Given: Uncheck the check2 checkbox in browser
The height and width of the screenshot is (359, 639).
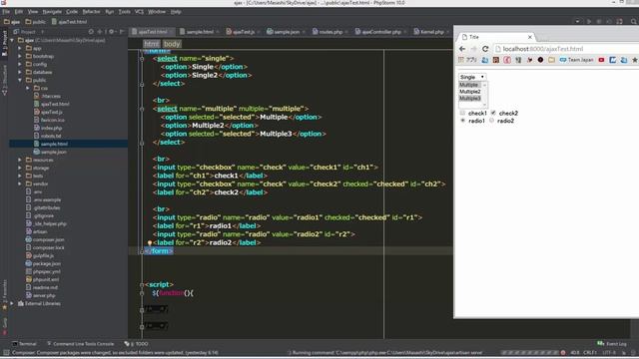Looking at the screenshot, I should pyautogui.click(x=493, y=113).
